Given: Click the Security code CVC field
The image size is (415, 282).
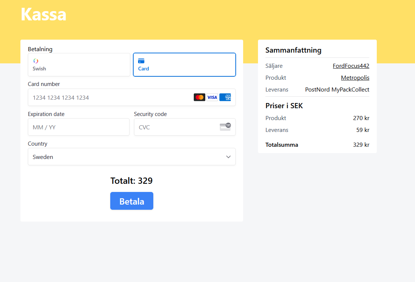Looking at the screenshot, I should pos(176,127).
